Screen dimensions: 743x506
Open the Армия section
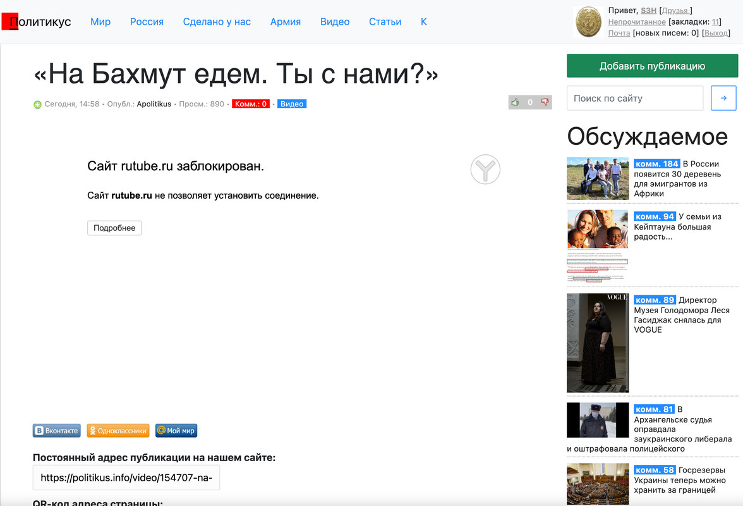coord(286,22)
